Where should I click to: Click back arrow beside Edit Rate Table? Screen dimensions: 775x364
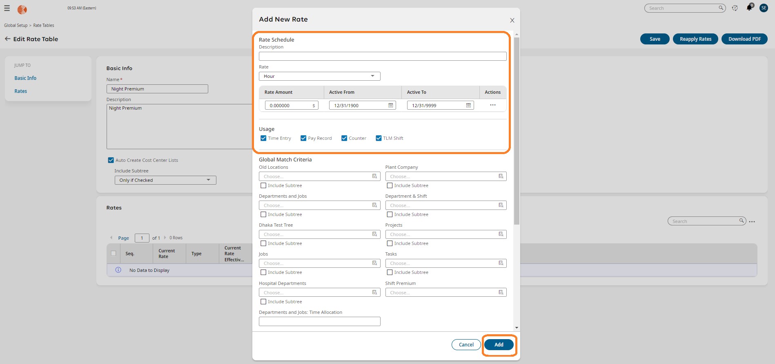[7, 39]
